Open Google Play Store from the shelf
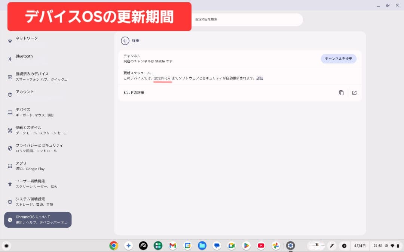 click(246, 245)
